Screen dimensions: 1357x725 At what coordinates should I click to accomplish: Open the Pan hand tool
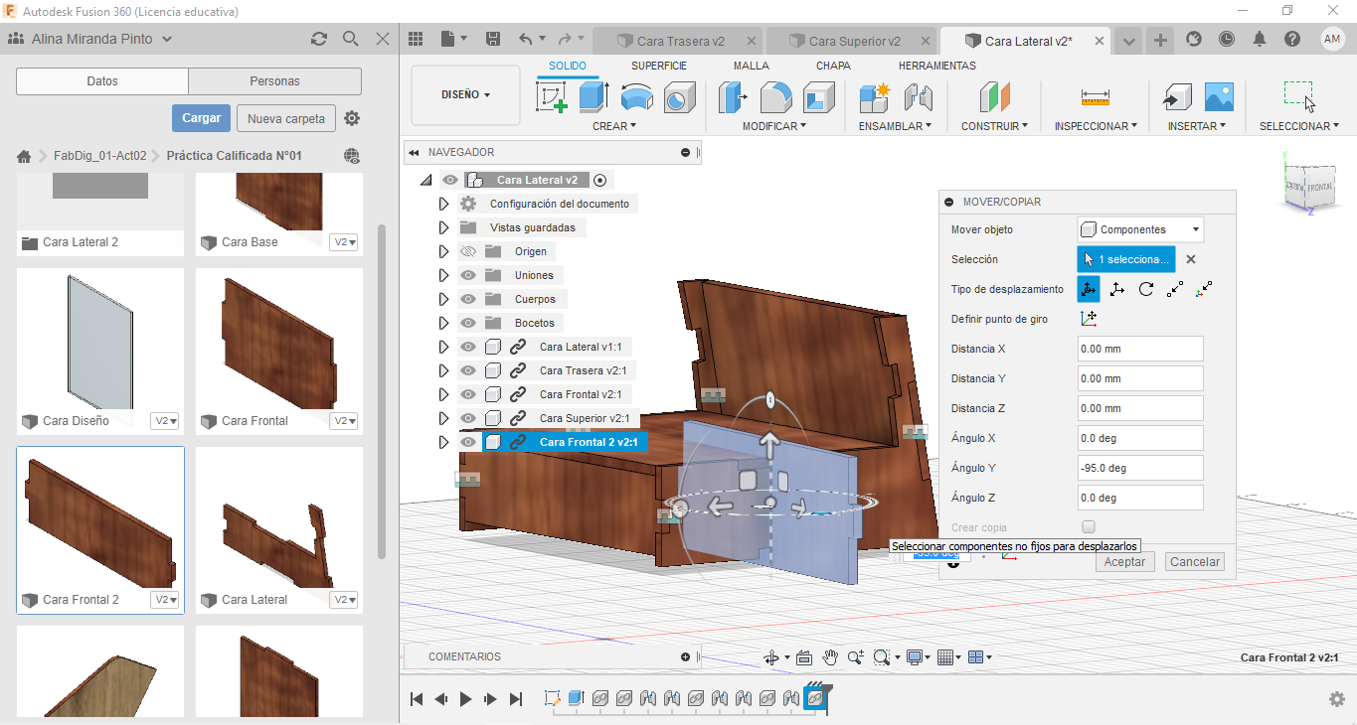(830, 657)
